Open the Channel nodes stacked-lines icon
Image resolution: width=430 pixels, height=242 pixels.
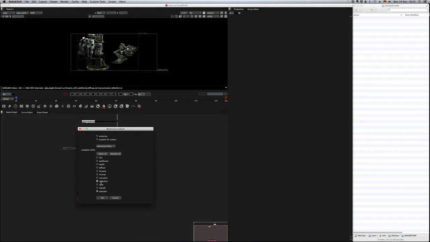[21, 106]
